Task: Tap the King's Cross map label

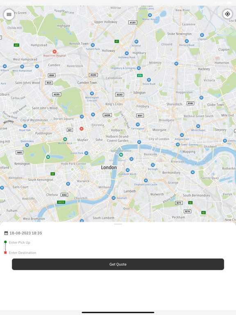Action: point(114,104)
